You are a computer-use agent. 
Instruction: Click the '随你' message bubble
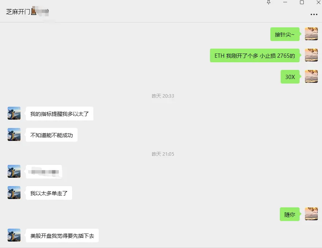point(290,214)
